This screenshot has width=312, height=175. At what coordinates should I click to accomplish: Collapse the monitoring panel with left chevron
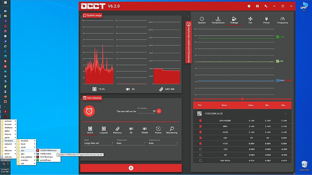188,16
